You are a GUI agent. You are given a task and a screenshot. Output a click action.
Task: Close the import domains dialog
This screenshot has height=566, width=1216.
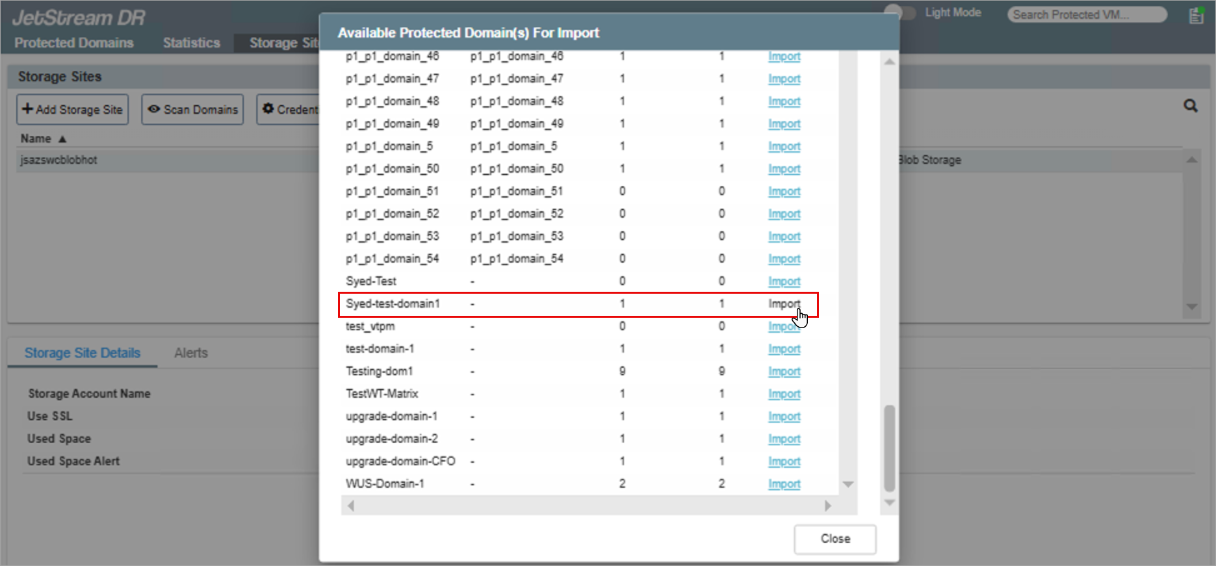pos(834,539)
